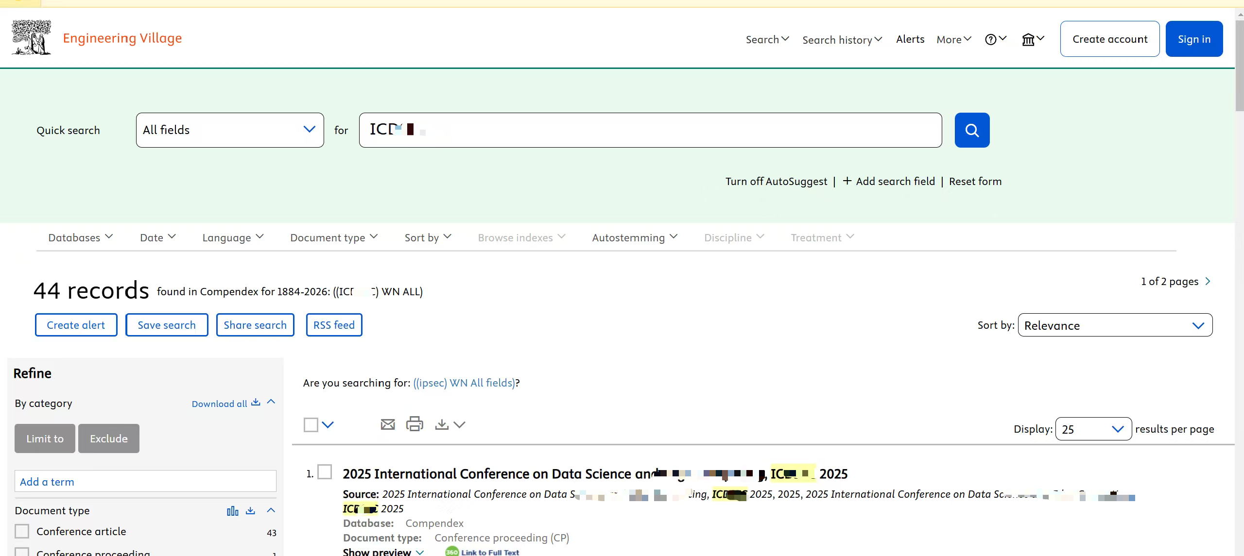The width and height of the screenshot is (1244, 556).
Task: Open the help question mark menu
Action: pyautogui.click(x=996, y=39)
